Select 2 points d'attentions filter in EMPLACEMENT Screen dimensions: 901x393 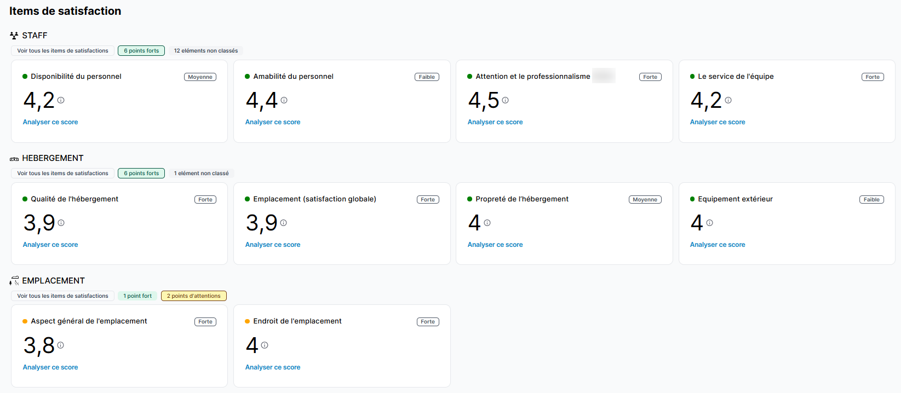pos(193,296)
